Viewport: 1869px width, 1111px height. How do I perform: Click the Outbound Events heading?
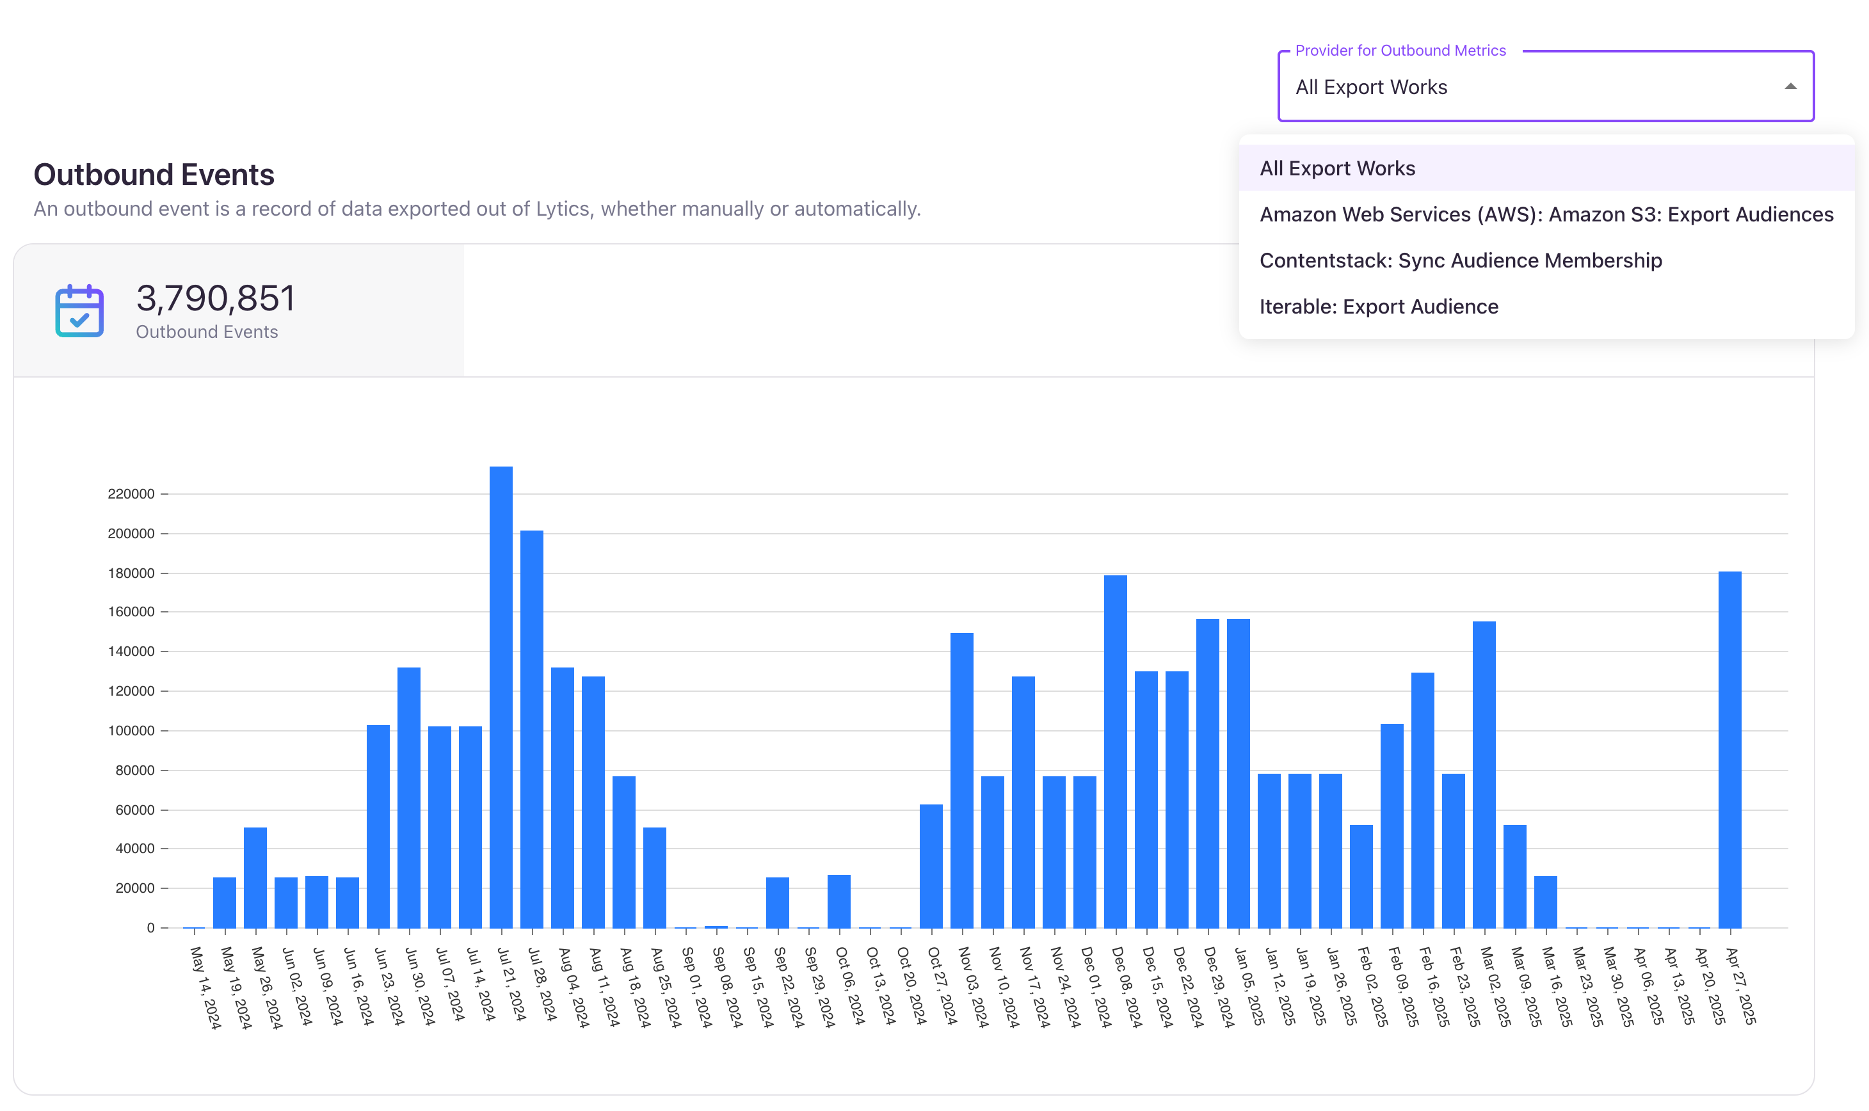[x=154, y=175]
